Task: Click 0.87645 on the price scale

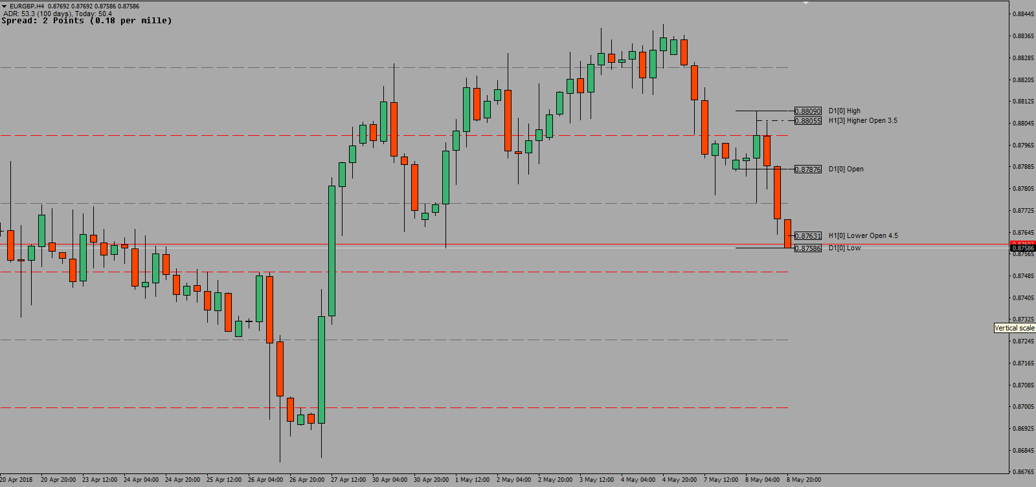Action: [1023, 233]
